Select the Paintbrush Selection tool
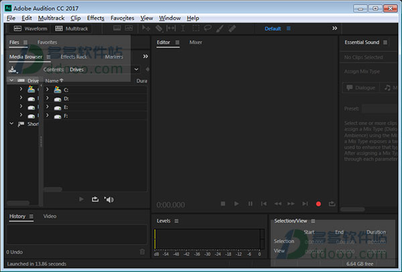This screenshot has height=272, width=402. (x=220, y=28)
